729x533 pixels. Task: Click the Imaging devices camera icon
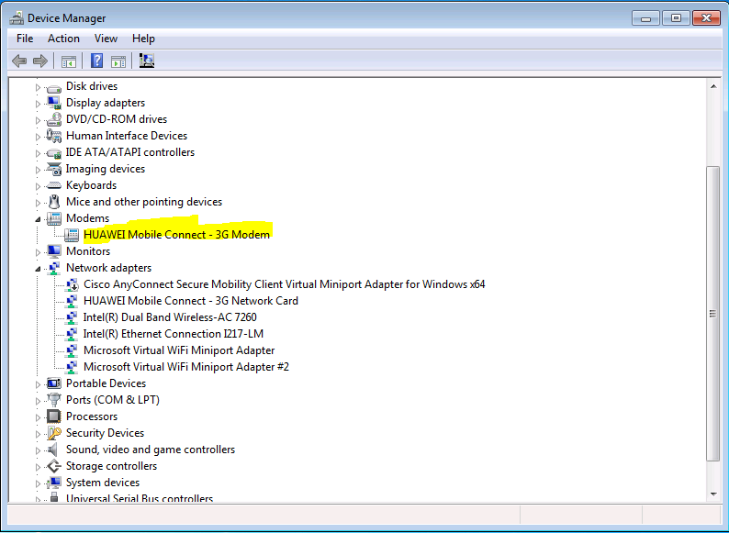[x=54, y=169]
